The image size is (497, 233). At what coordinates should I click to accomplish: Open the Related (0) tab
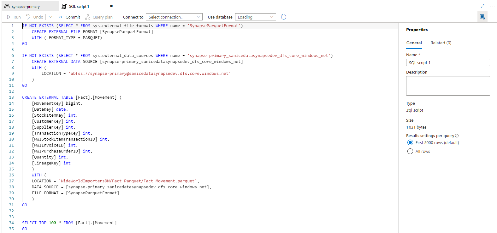click(441, 43)
